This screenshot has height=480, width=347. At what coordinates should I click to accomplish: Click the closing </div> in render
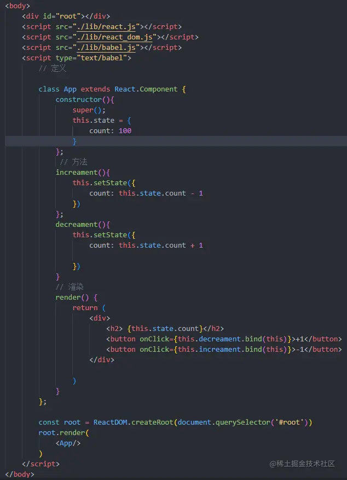click(x=102, y=359)
